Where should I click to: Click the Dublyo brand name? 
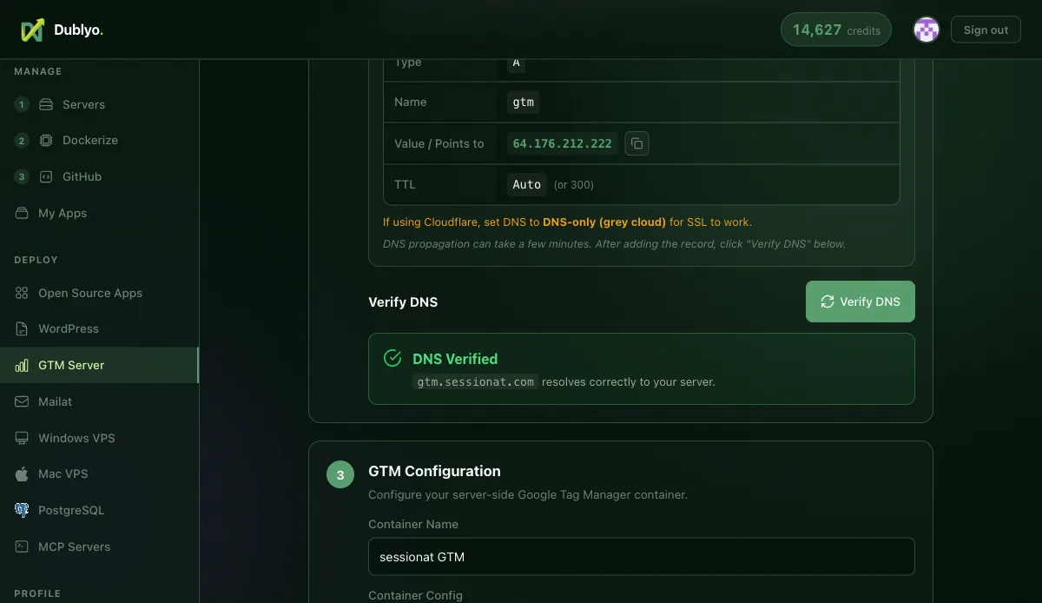point(78,30)
